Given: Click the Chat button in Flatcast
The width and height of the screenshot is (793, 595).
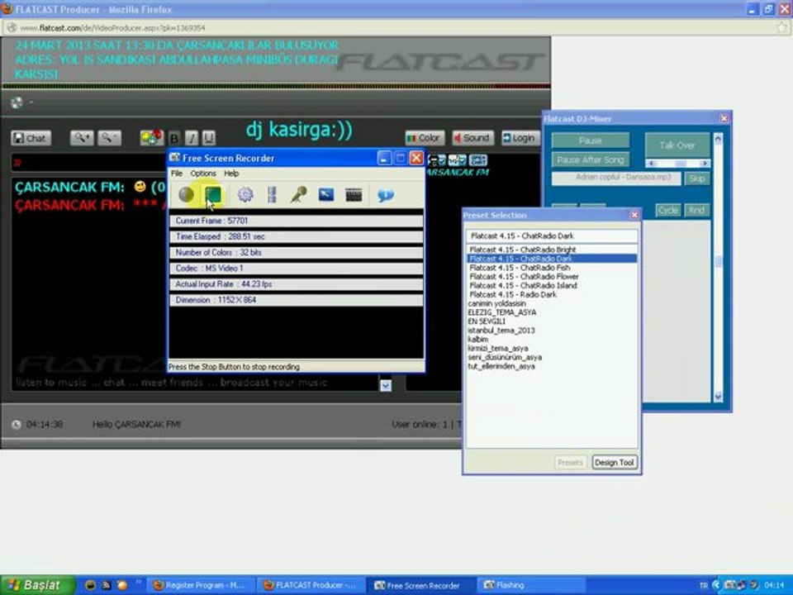Looking at the screenshot, I should [x=31, y=138].
